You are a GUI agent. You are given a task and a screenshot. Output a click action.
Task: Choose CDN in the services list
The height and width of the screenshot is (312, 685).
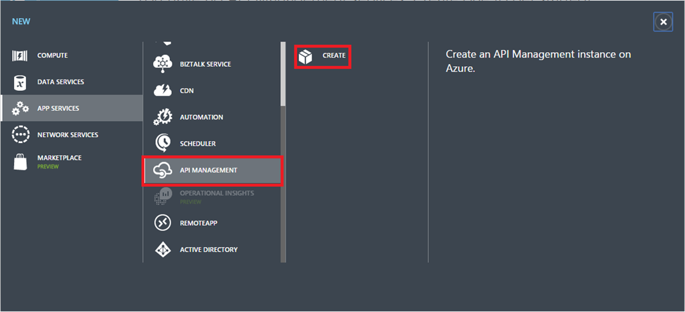click(x=187, y=91)
